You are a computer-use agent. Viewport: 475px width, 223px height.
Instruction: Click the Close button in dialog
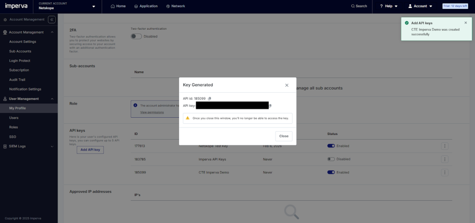point(284,136)
